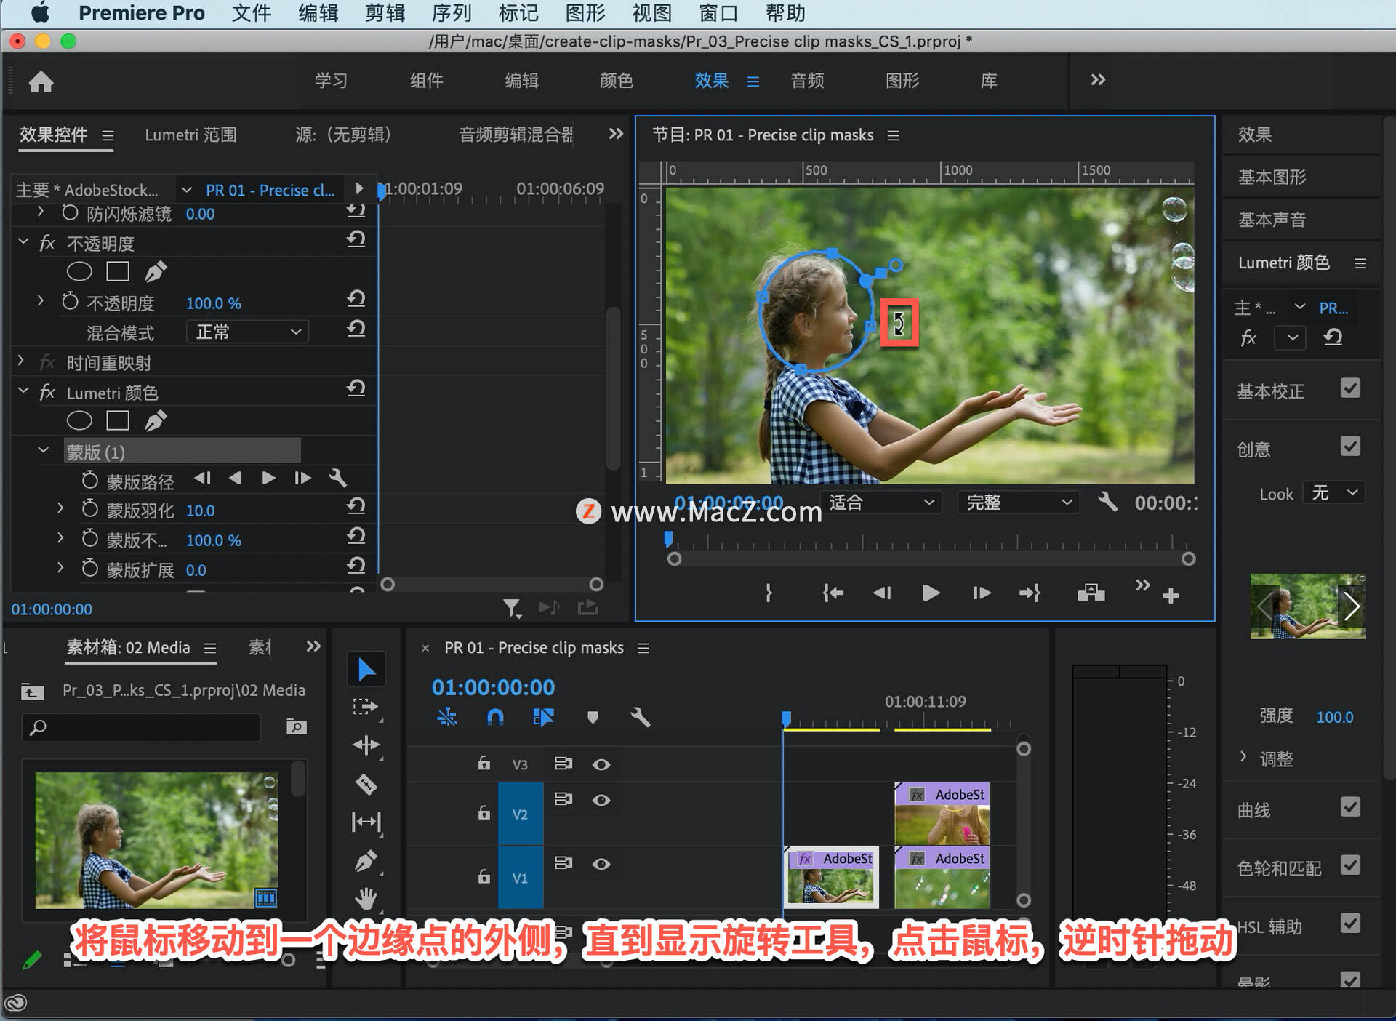Click the pen mask icon under 不透明度
Image resolution: width=1396 pixels, height=1021 pixels.
pos(156,272)
